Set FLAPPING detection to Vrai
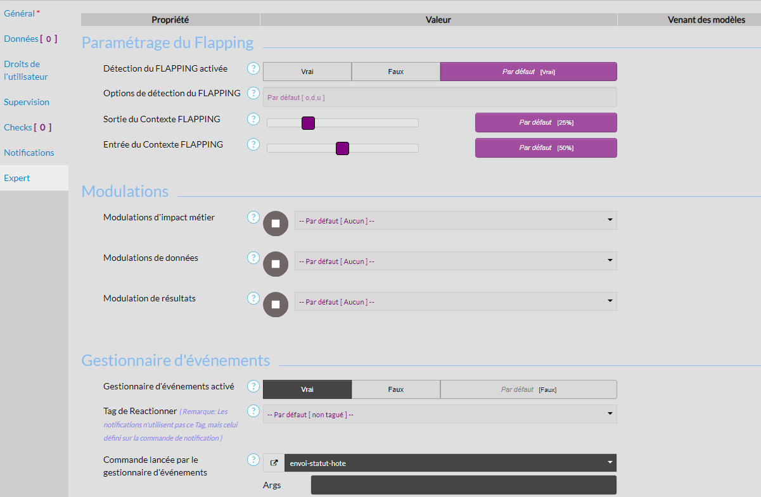The image size is (761, 497). pyautogui.click(x=307, y=72)
